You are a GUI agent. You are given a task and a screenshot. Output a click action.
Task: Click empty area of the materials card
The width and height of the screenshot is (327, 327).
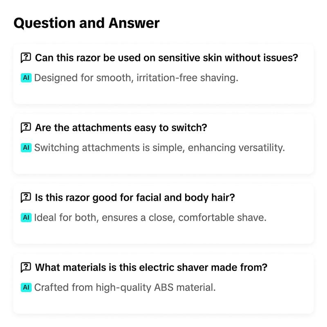[163, 303]
